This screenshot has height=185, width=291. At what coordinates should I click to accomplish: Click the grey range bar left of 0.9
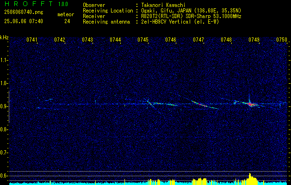click(9, 107)
